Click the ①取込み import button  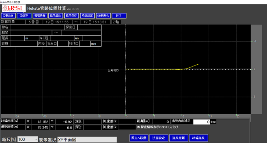click(x=8, y=16)
